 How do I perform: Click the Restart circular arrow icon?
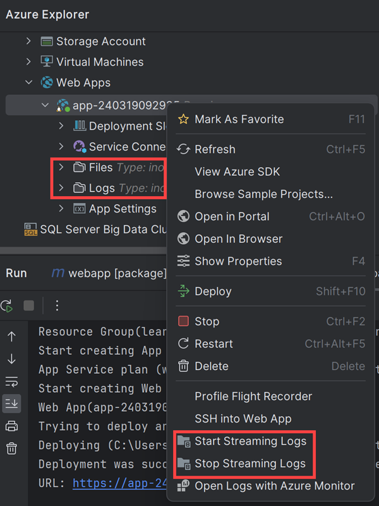pyautogui.click(x=183, y=343)
